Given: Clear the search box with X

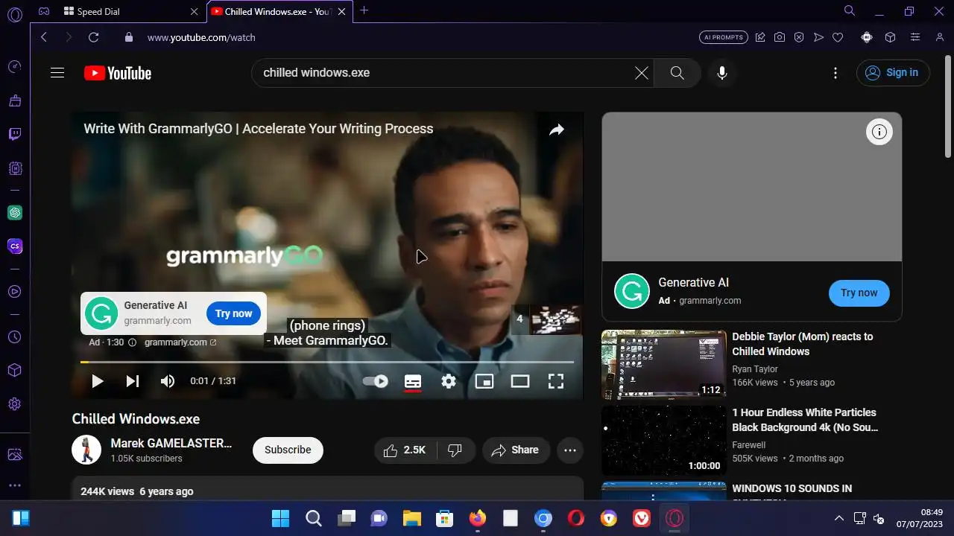Looking at the screenshot, I should tap(641, 73).
